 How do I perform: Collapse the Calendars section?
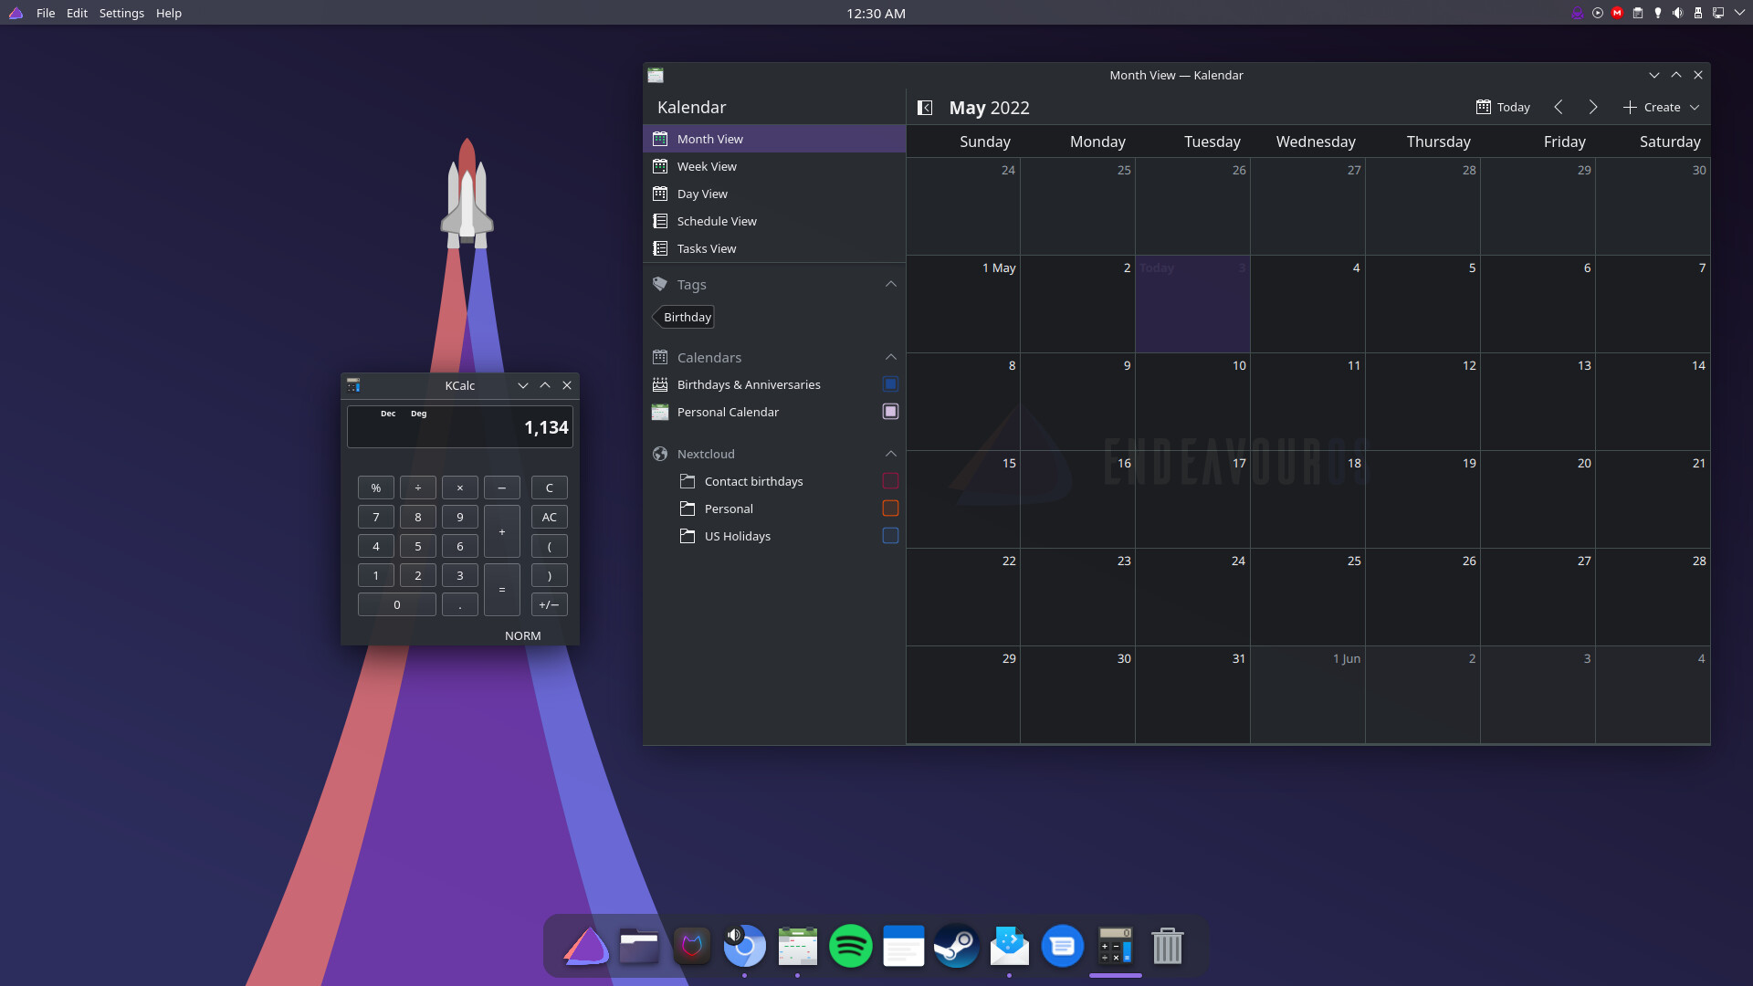pyautogui.click(x=890, y=357)
